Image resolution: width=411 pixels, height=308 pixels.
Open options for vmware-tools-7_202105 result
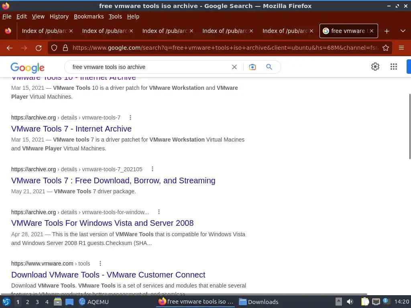(x=152, y=169)
